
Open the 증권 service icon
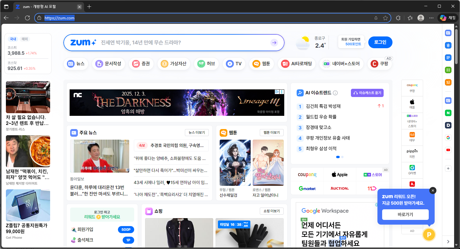141,64
